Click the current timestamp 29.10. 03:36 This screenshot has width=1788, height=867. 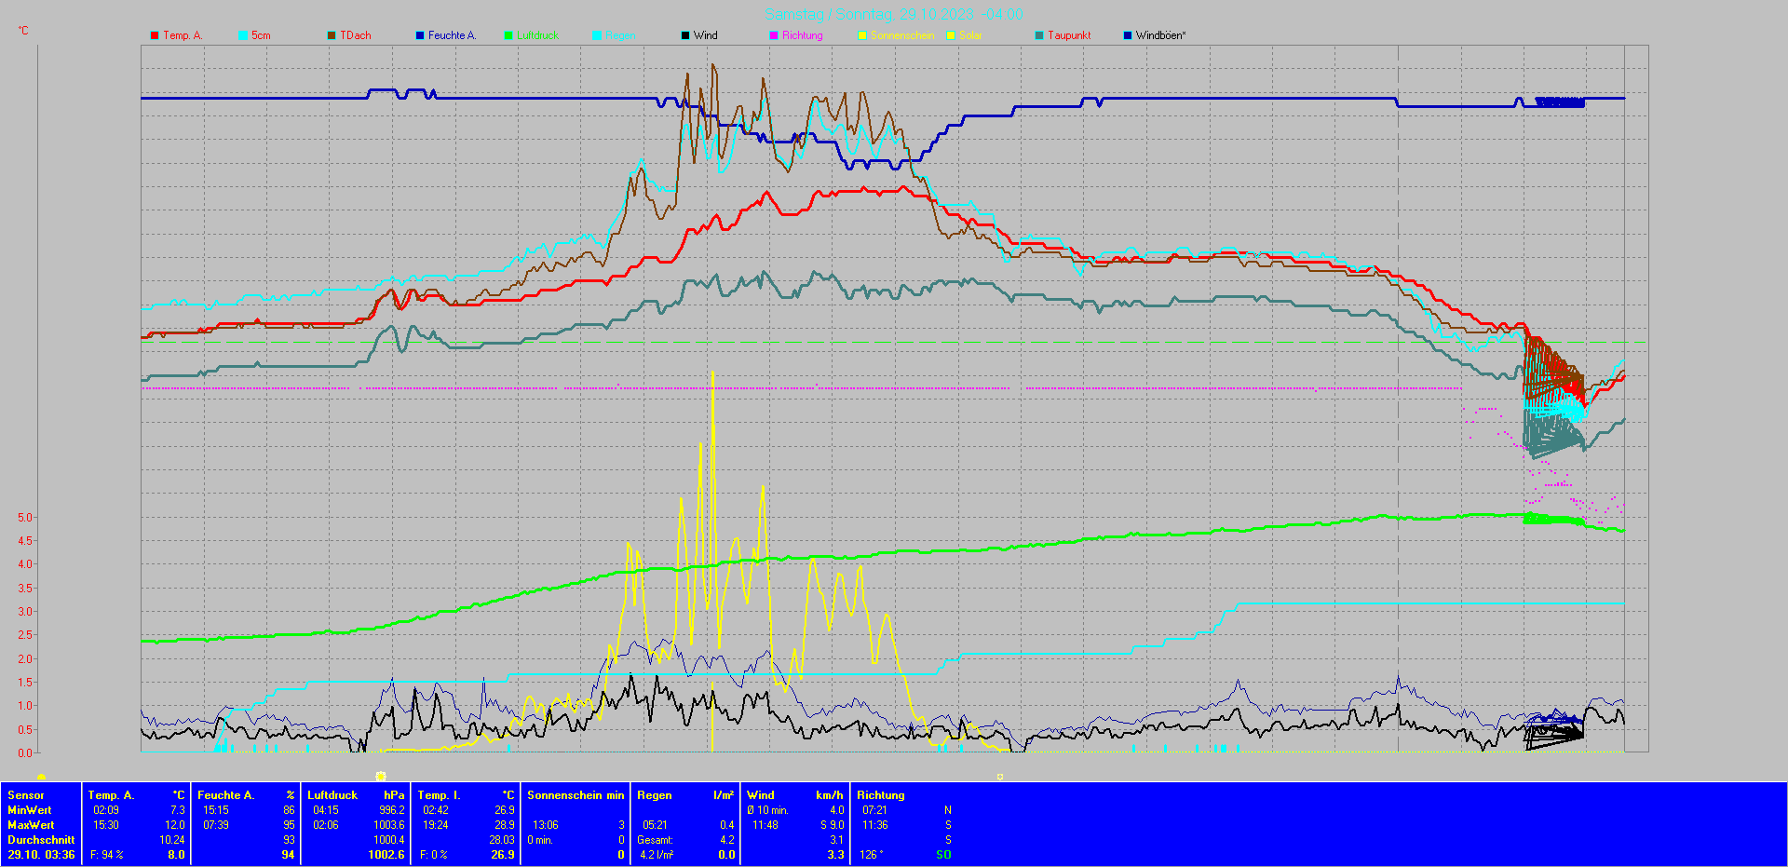[41, 855]
